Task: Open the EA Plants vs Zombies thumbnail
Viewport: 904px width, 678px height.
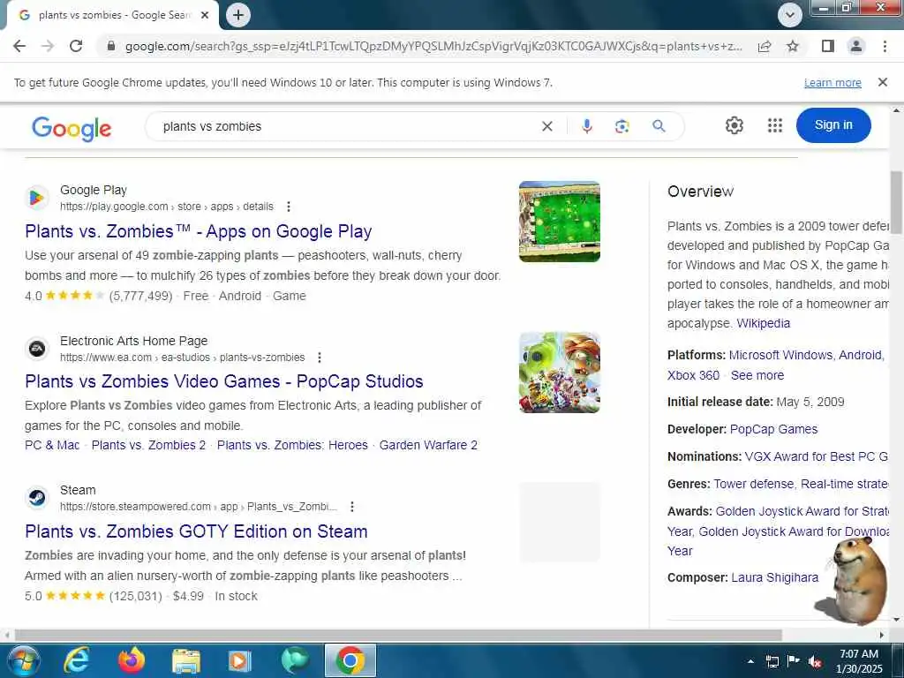Action: tap(559, 372)
